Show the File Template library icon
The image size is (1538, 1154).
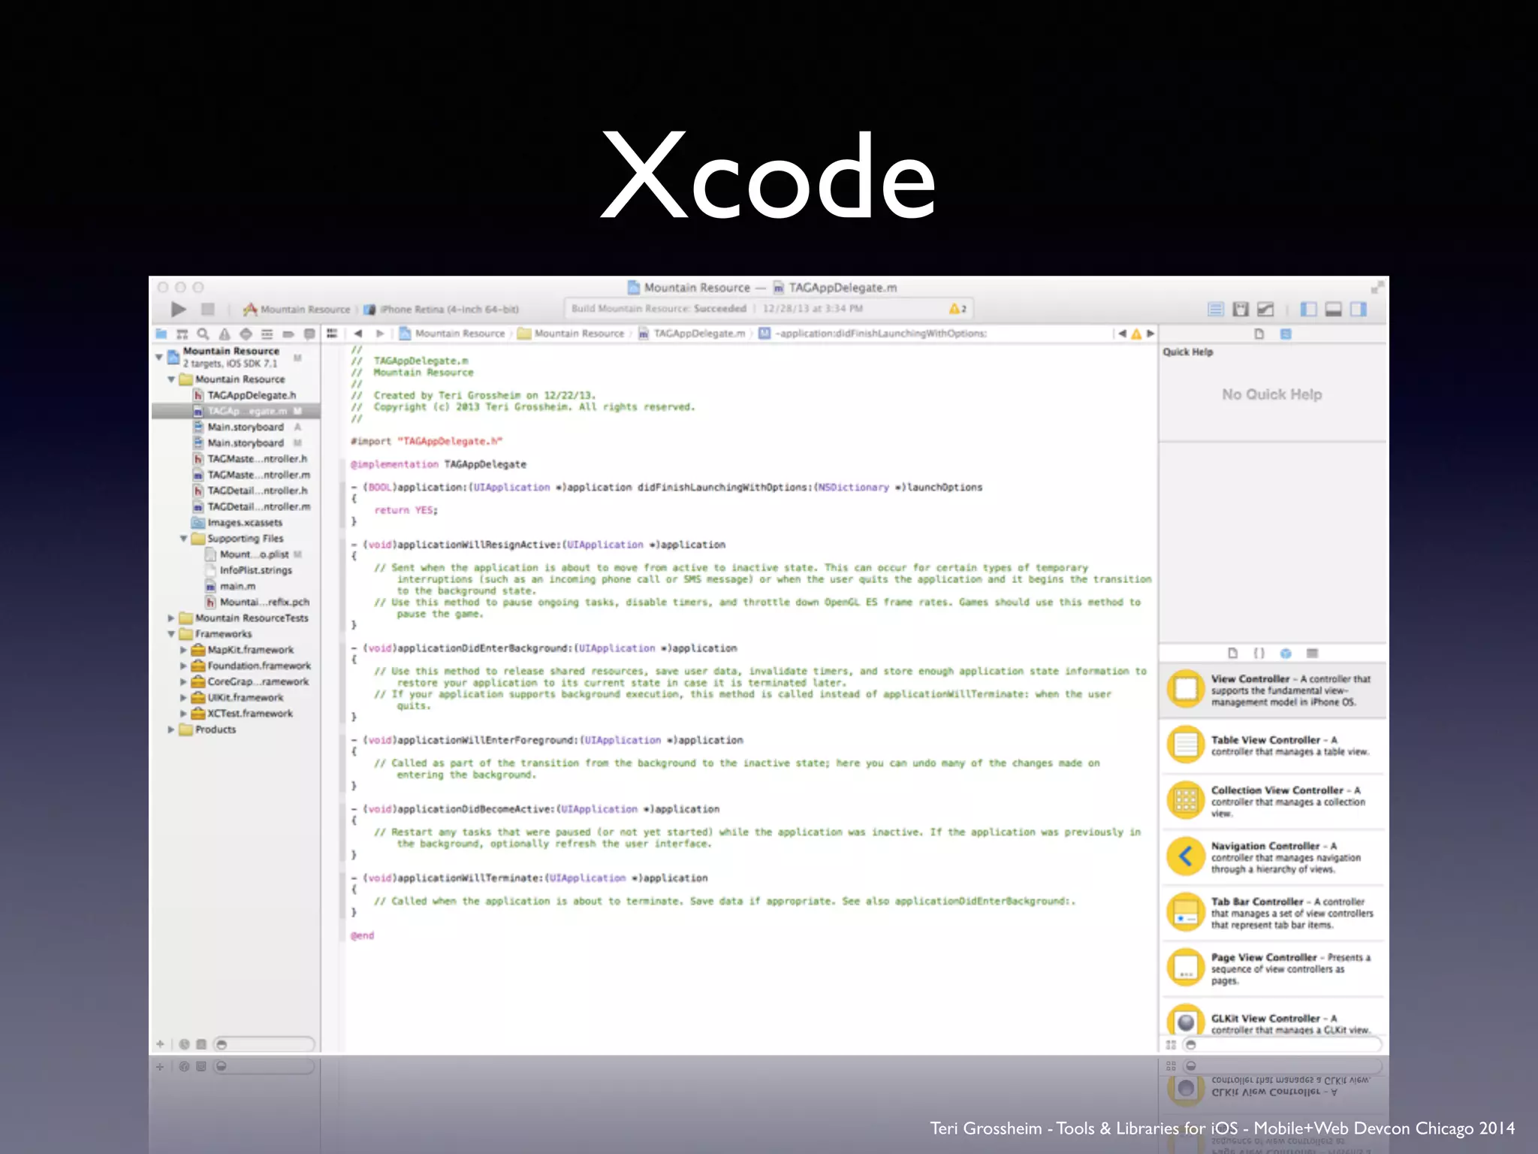point(1232,653)
